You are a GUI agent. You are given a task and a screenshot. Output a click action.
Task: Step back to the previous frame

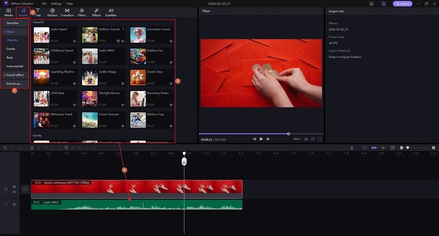(x=254, y=139)
